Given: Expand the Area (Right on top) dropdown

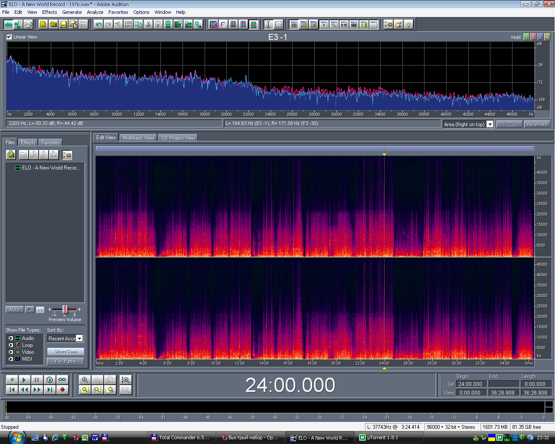Looking at the screenshot, I should click(x=490, y=124).
